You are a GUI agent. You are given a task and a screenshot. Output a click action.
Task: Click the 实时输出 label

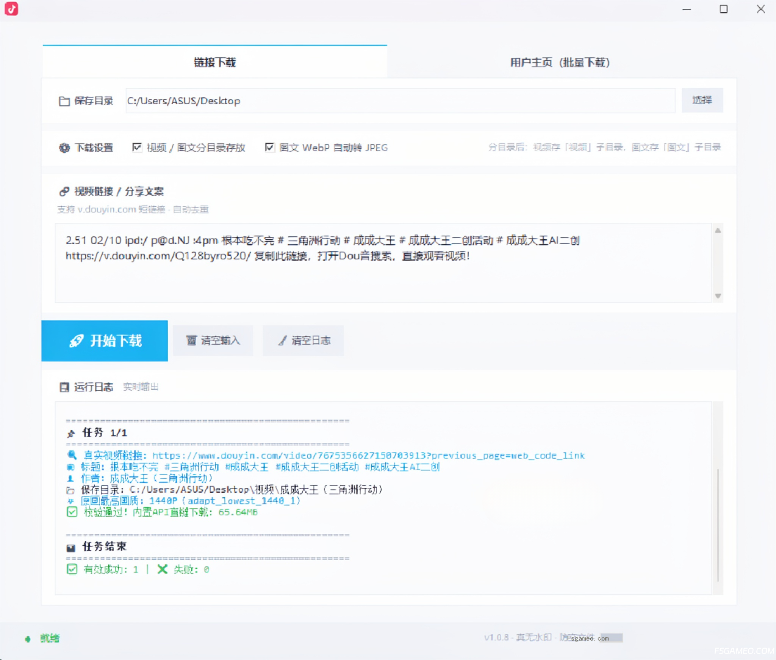141,387
